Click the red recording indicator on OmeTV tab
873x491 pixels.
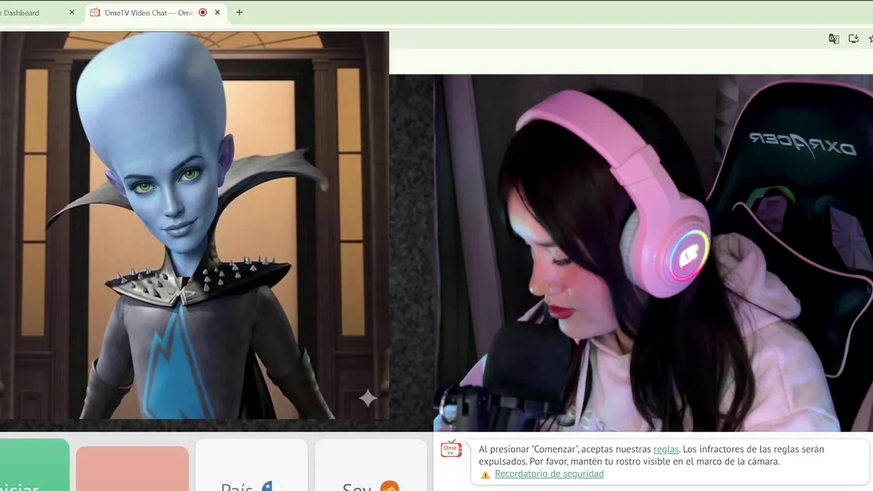[203, 12]
